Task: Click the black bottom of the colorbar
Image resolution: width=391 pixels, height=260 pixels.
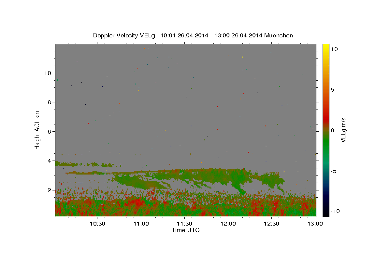Action: pyautogui.click(x=326, y=213)
